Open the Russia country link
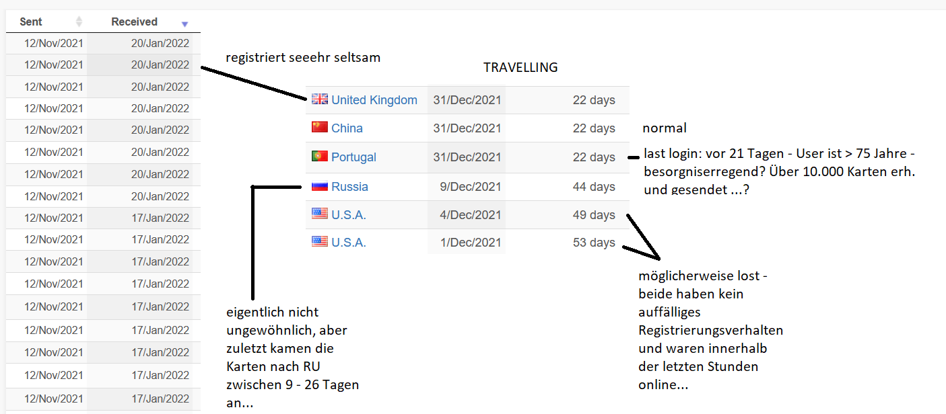The height and width of the screenshot is (414, 946). 349,187
